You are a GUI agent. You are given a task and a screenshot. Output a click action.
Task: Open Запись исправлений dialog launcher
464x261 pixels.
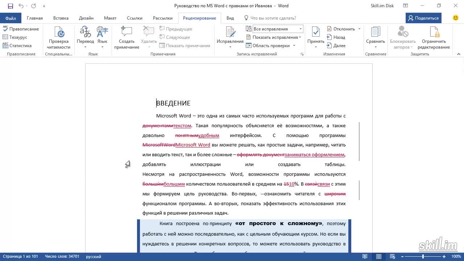(302, 54)
